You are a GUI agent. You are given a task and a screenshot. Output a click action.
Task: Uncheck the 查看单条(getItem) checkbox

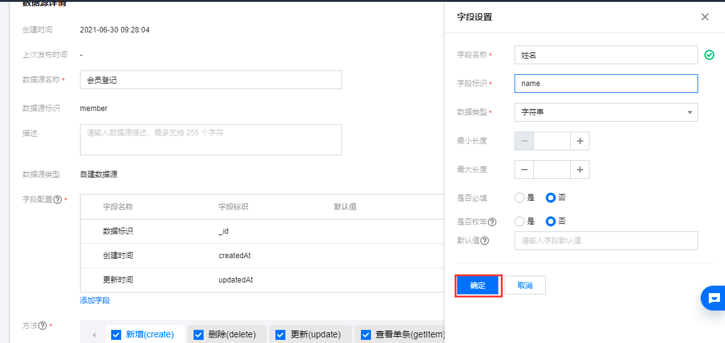point(366,335)
